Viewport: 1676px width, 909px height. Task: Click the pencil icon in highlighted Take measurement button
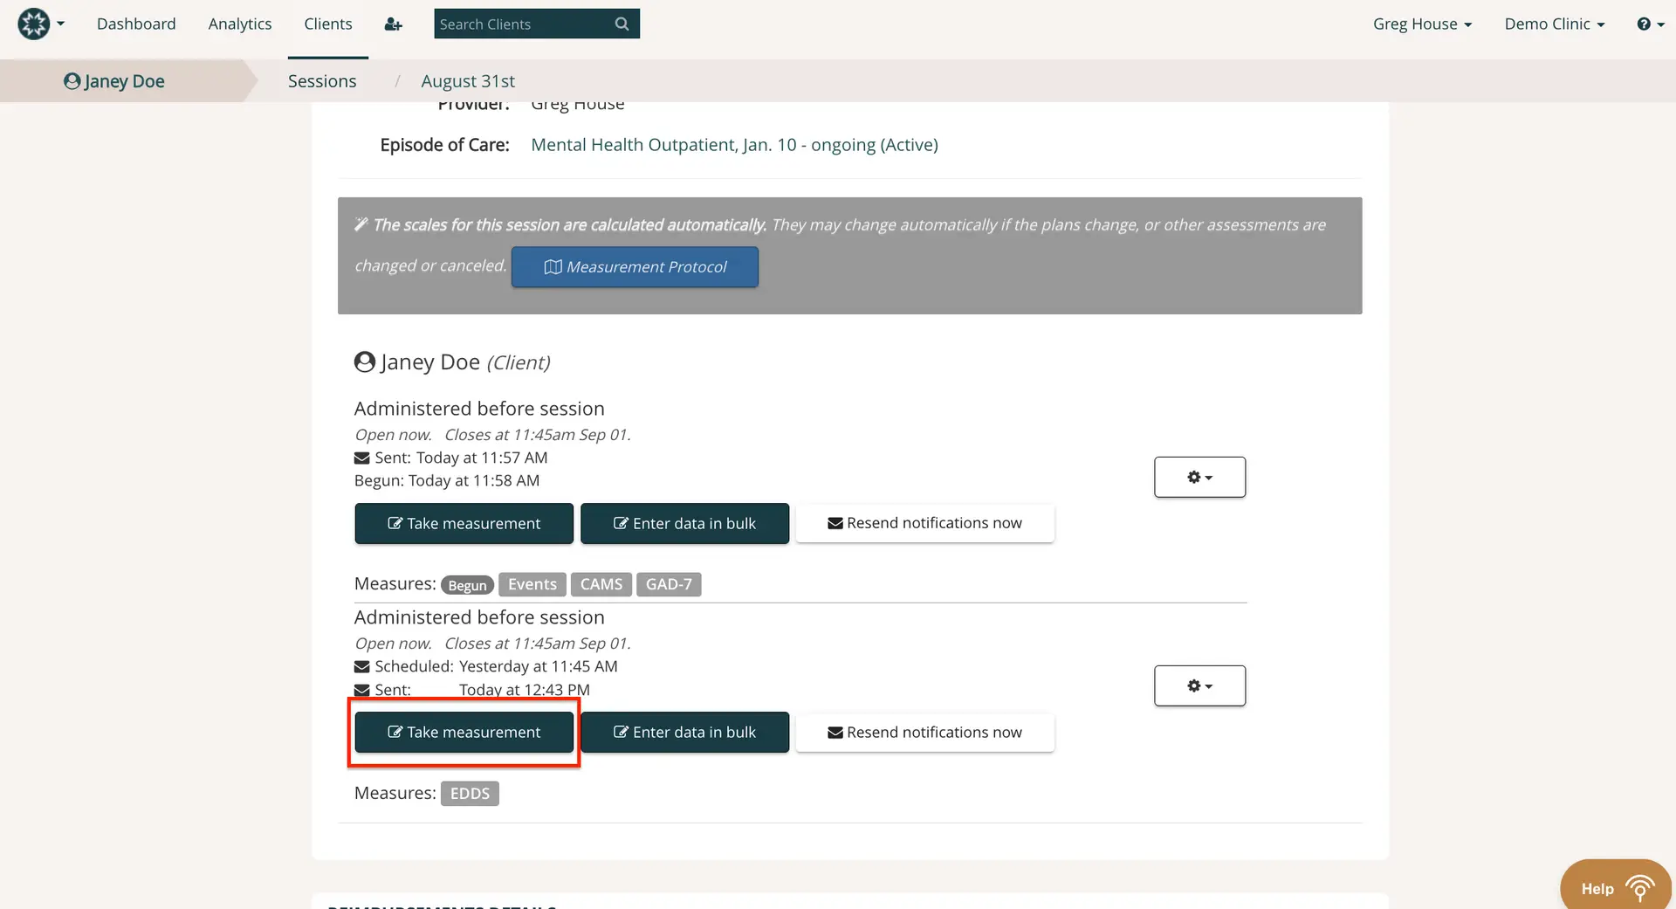pos(395,732)
